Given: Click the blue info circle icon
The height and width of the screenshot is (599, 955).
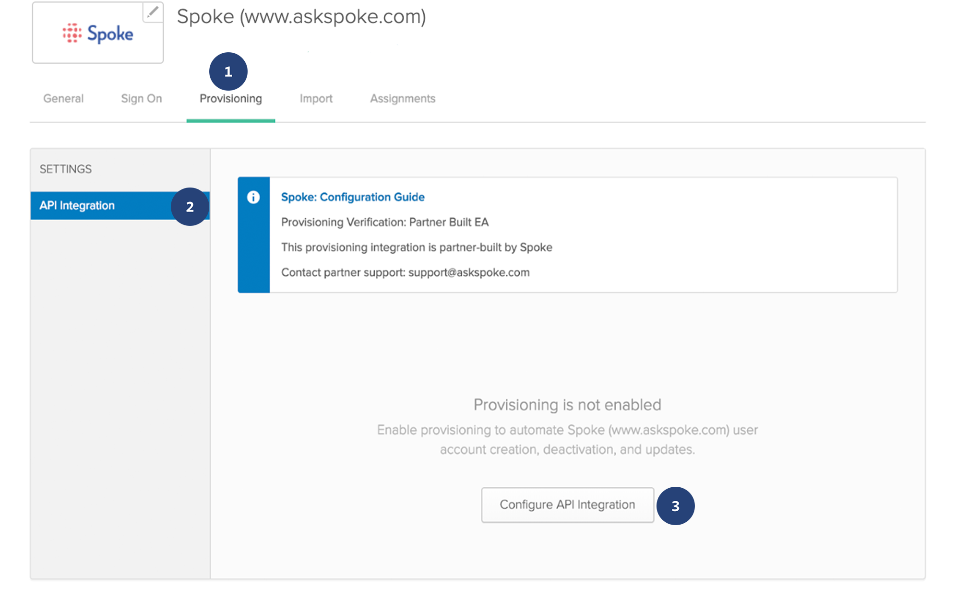Looking at the screenshot, I should (x=253, y=197).
